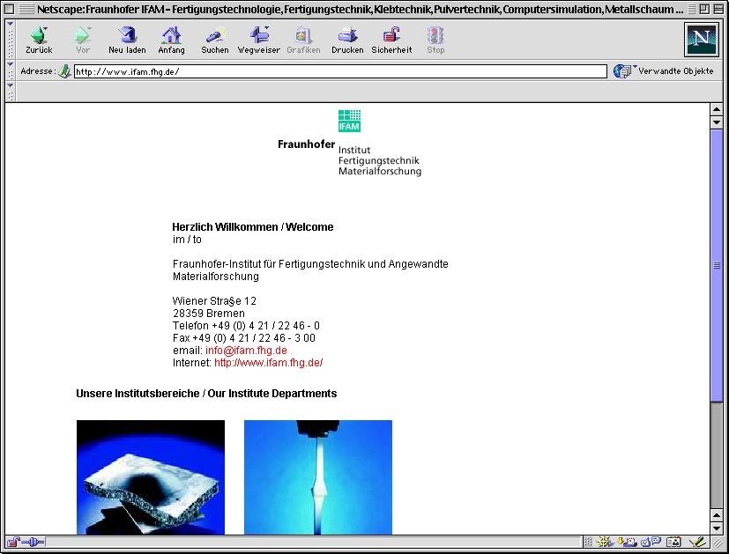Open Navigator from component bar

tap(605, 542)
